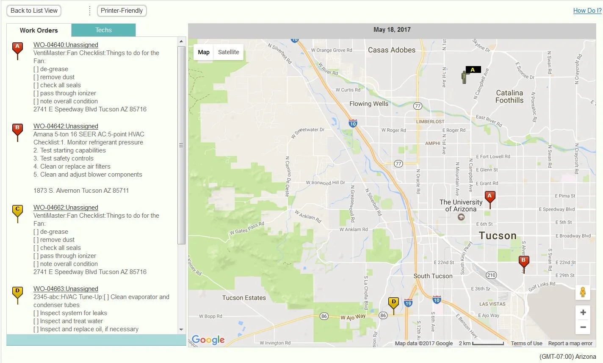This screenshot has height=363, width=603.
Task: Click the work order list scrollbar thumb
Action: click(181, 145)
